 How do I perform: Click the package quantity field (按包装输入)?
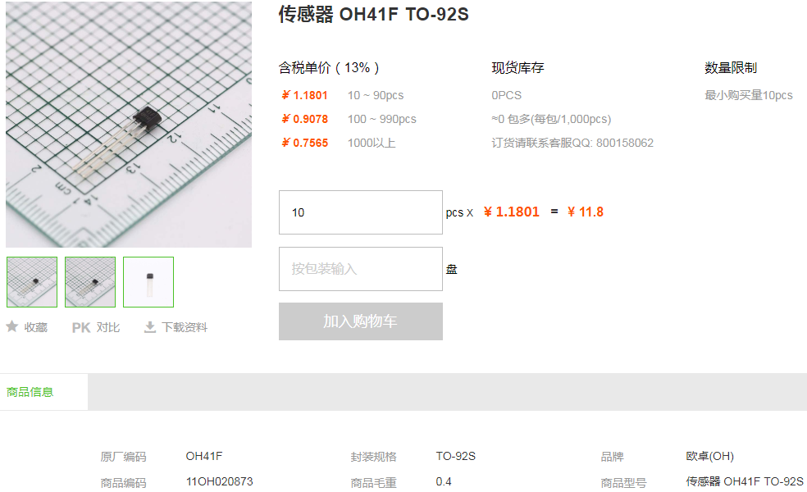tap(361, 269)
